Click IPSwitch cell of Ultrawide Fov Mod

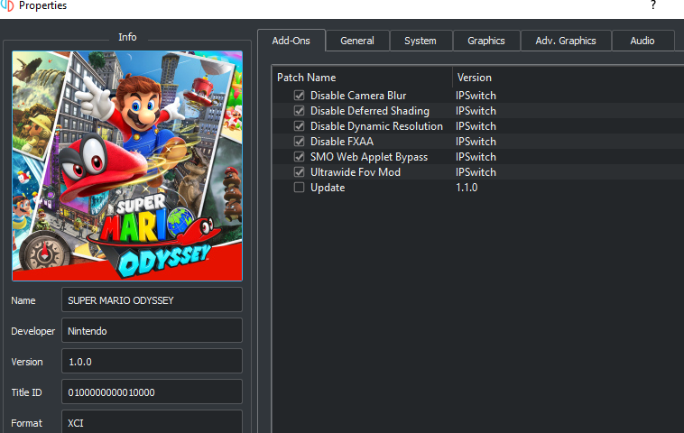point(476,171)
